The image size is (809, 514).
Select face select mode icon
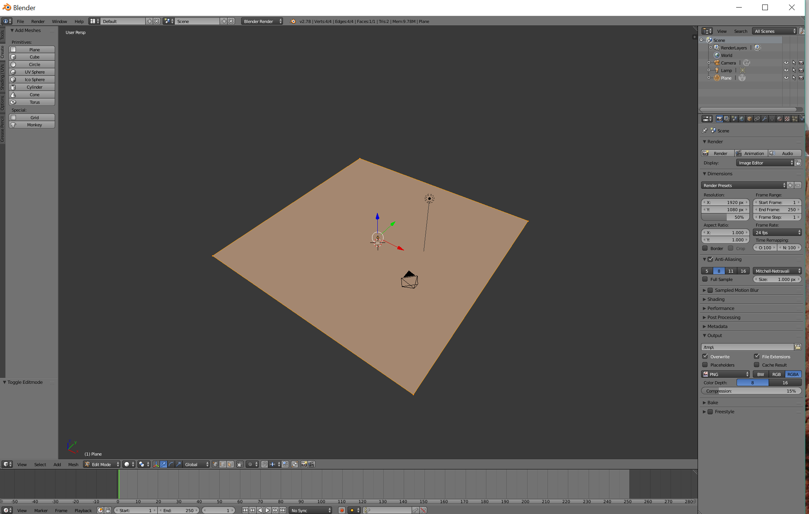230,464
